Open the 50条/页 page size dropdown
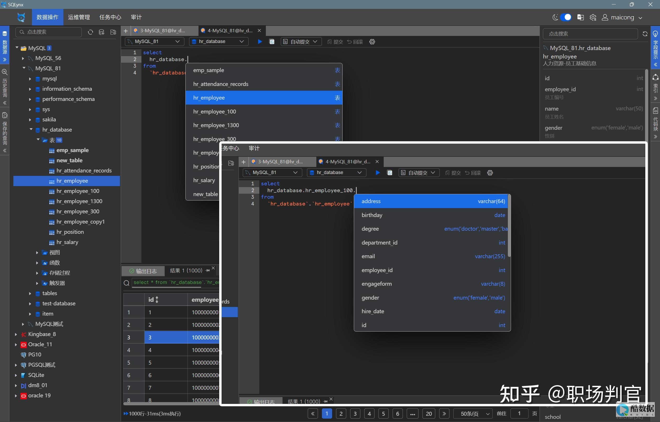Screen dimensions: 660x422 473,414
